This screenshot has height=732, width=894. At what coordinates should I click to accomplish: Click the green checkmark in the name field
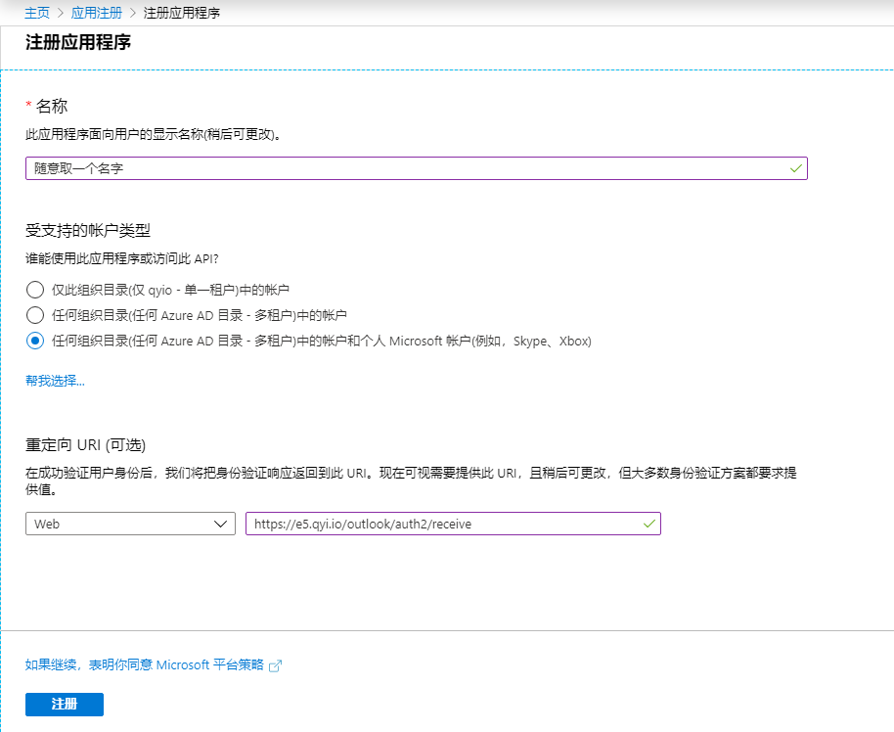(x=796, y=168)
